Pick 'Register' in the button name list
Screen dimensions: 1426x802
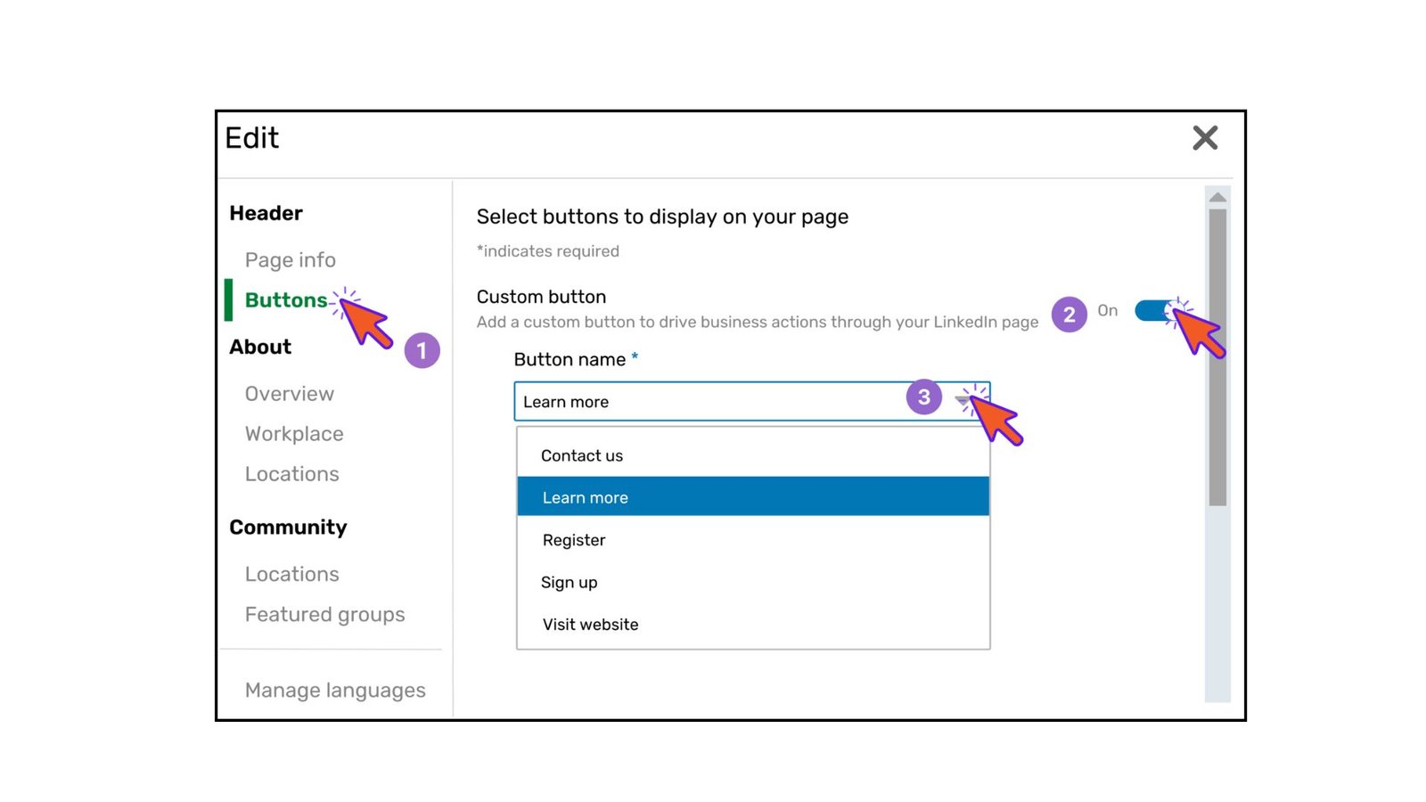click(574, 540)
